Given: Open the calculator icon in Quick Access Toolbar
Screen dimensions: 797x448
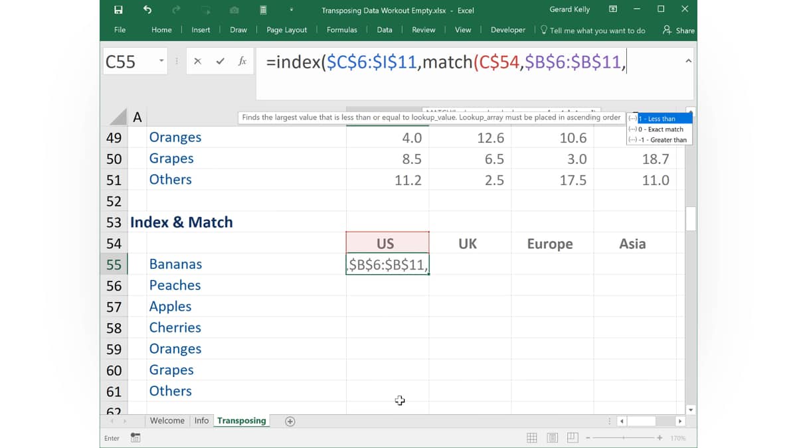Looking at the screenshot, I should point(264,10).
